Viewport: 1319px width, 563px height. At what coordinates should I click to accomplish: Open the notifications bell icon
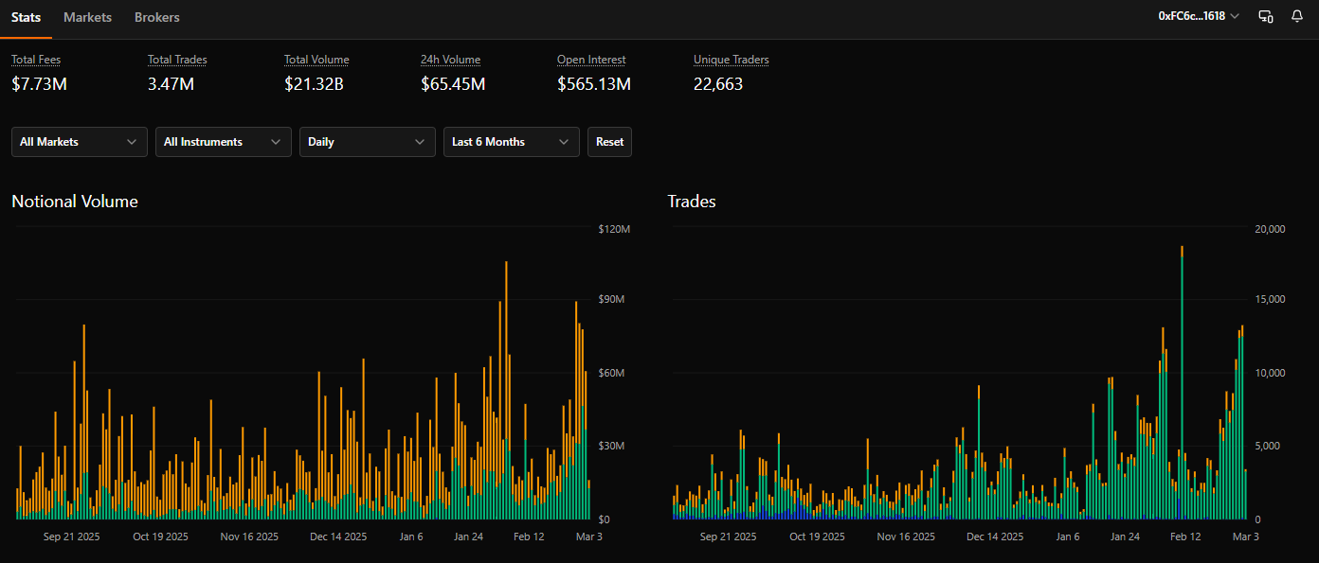[x=1296, y=16]
